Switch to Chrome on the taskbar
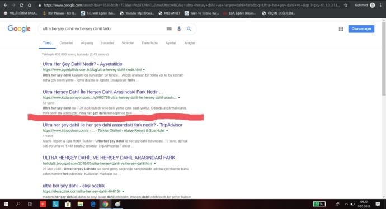 [105, 204]
